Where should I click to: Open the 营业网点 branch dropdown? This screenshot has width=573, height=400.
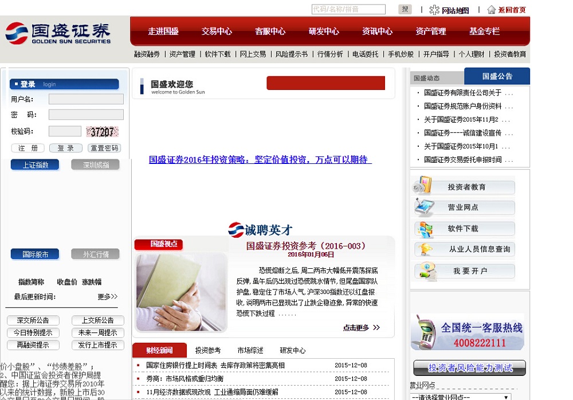[x=461, y=397]
